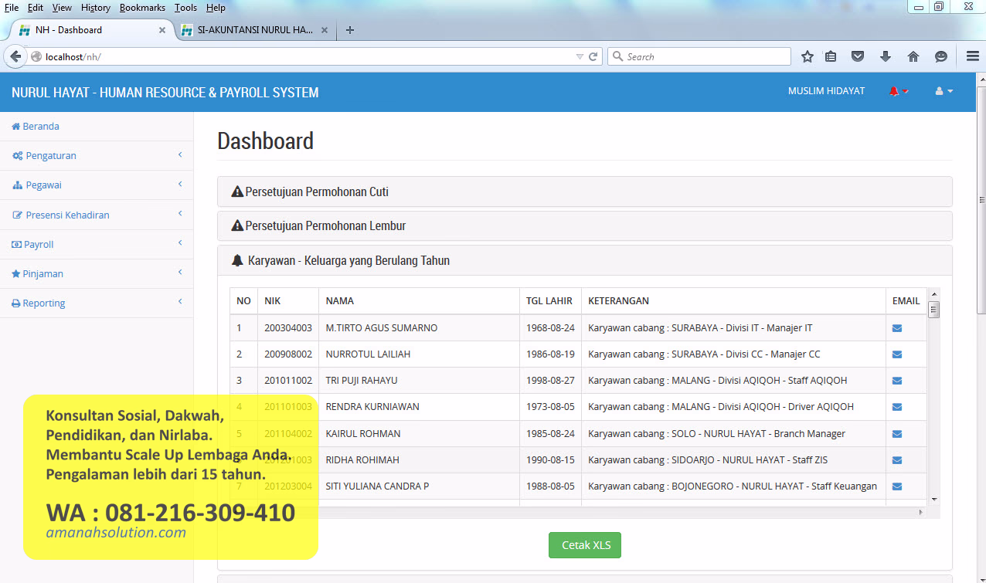
Task: Switch to the SI-AKUNTANSI NURUL HA tab
Action: click(255, 30)
